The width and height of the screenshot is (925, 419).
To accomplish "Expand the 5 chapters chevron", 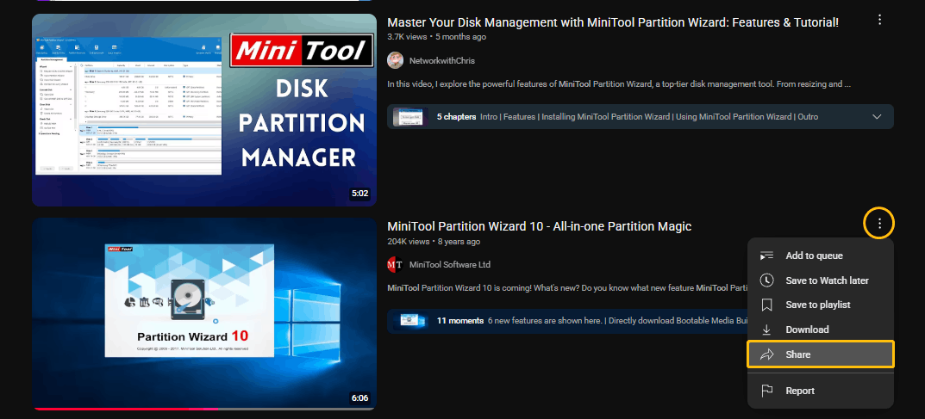I will [x=877, y=116].
